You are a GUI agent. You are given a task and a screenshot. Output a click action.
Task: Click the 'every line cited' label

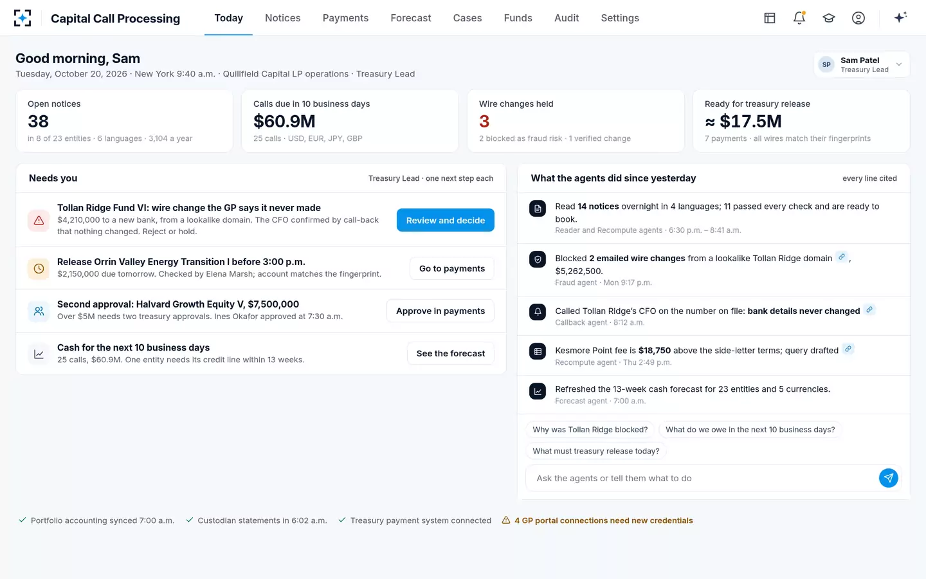869,178
